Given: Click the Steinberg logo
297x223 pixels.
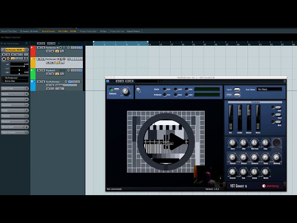Looking at the screenshot, I should [x=270, y=186].
